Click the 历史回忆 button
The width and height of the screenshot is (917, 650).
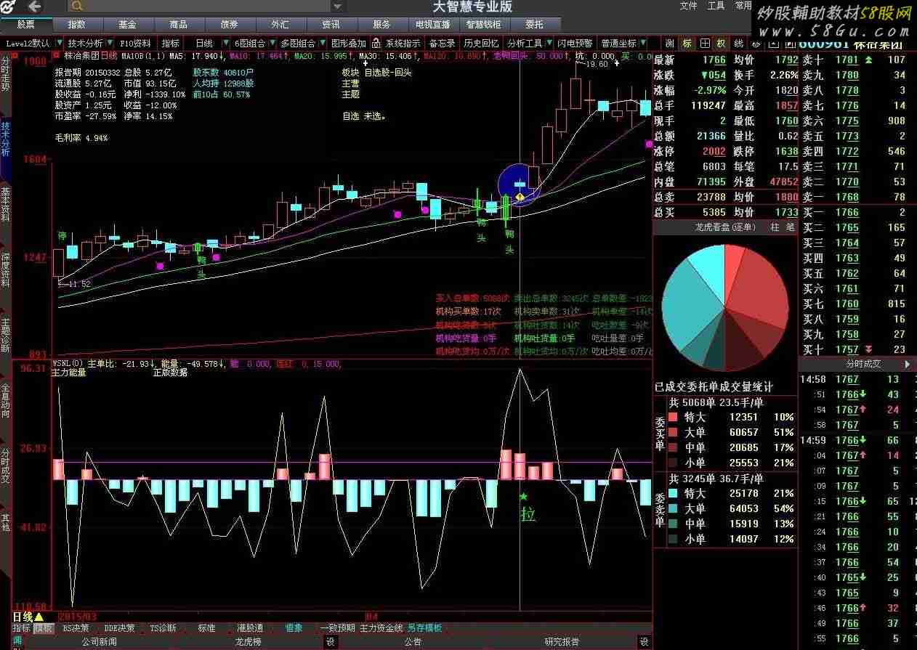pyautogui.click(x=481, y=44)
